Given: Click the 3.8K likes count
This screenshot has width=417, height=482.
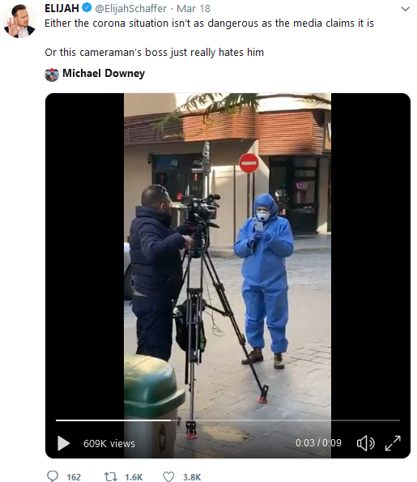Looking at the screenshot, I should pyautogui.click(x=192, y=477).
